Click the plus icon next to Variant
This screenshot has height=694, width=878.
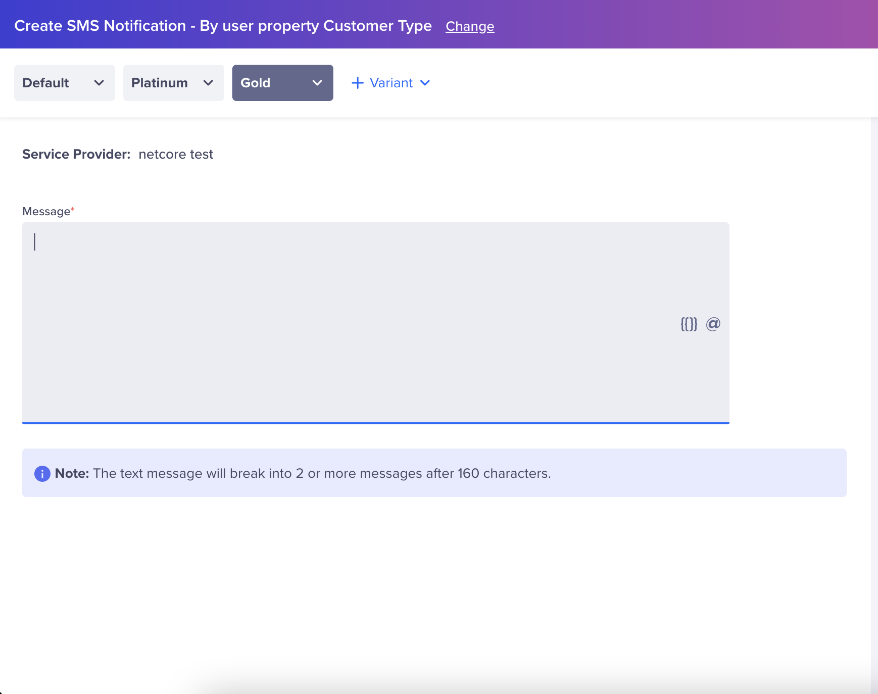tap(357, 83)
